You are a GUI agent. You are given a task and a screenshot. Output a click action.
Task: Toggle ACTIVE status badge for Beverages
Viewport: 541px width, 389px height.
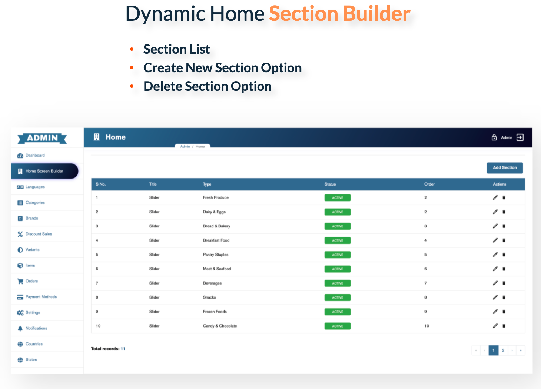(337, 283)
